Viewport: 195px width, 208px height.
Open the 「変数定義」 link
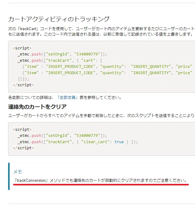point(68,97)
